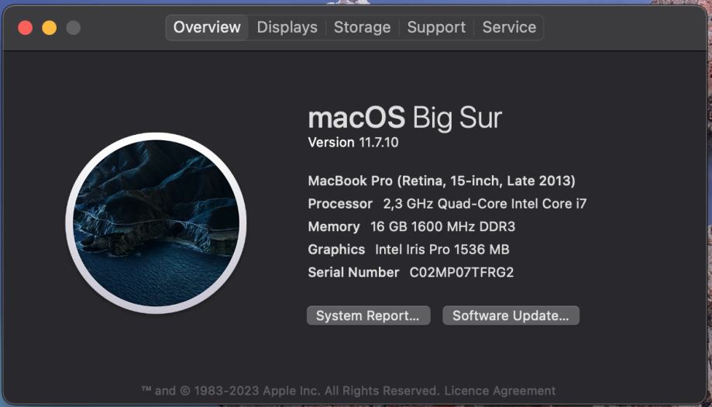Click the serial number C02MP07TFRG2

(x=461, y=272)
